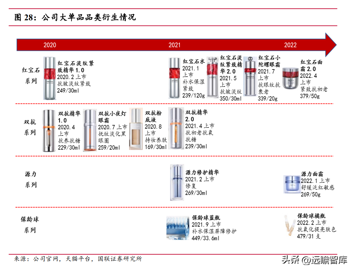355x272 pixels.
Task: Click the text 补水保湿屏障修护
Action: 214,231
